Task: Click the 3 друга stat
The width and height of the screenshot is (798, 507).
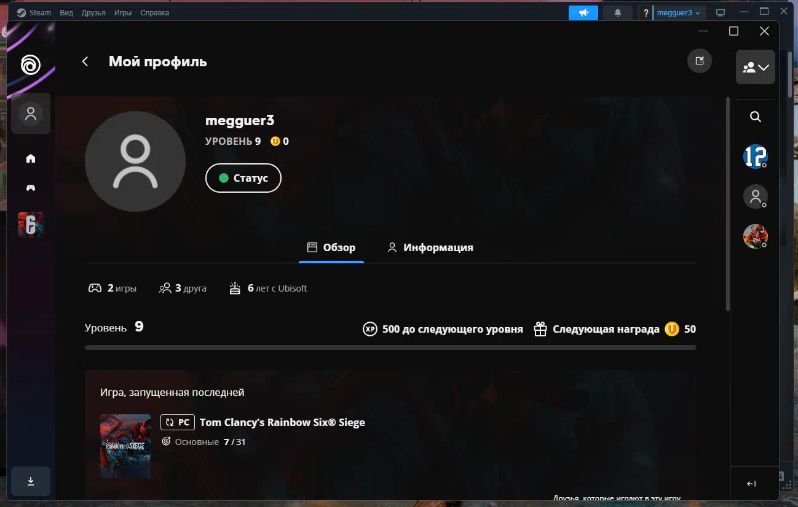Action: (183, 288)
